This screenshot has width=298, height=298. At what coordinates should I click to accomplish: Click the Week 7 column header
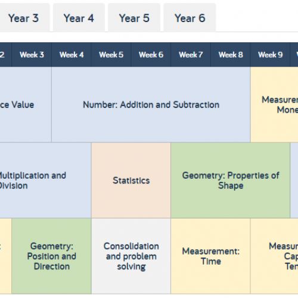click(x=191, y=55)
